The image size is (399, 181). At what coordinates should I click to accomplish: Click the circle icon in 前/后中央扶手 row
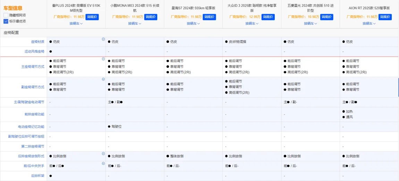pyautogui.click(x=103, y=163)
